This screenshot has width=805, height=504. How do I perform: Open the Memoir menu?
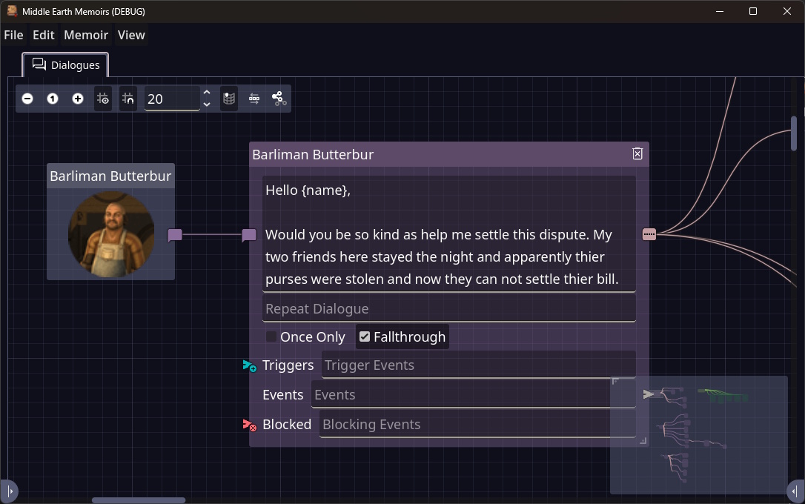(x=86, y=35)
